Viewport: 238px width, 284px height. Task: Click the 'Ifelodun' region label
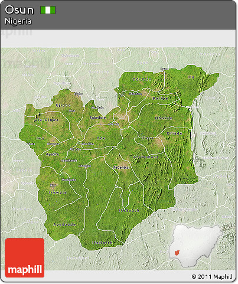(x=135, y=94)
